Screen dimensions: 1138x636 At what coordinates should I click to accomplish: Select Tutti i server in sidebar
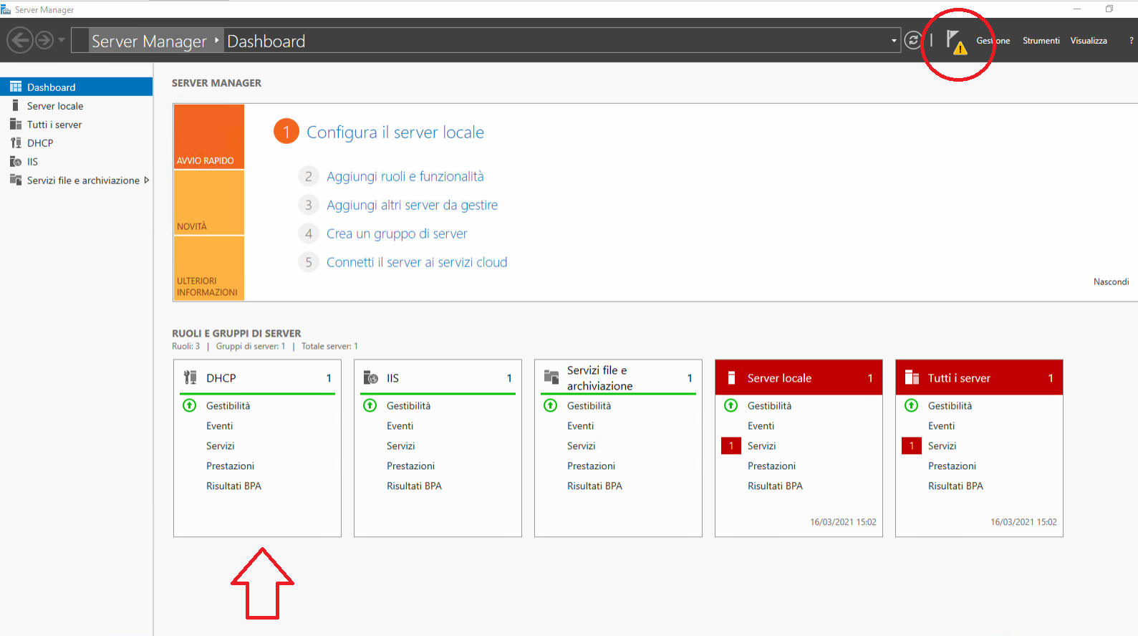(76, 124)
